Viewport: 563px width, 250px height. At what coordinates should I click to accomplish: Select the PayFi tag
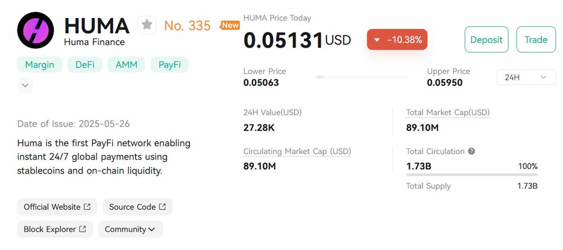tap(169, 65)
